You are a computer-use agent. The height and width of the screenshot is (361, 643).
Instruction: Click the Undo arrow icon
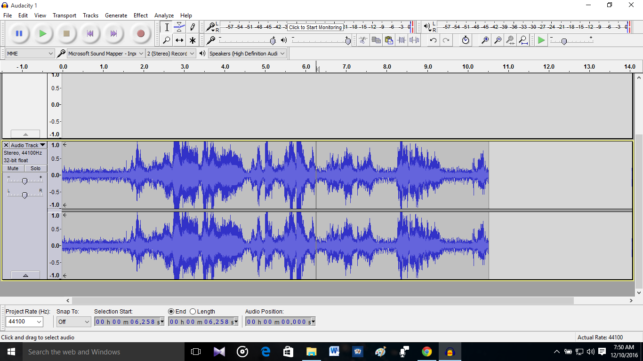433,40
